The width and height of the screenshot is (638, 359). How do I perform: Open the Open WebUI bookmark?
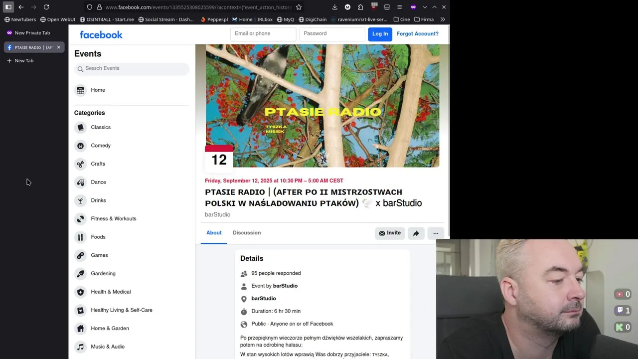pos(58,19)
